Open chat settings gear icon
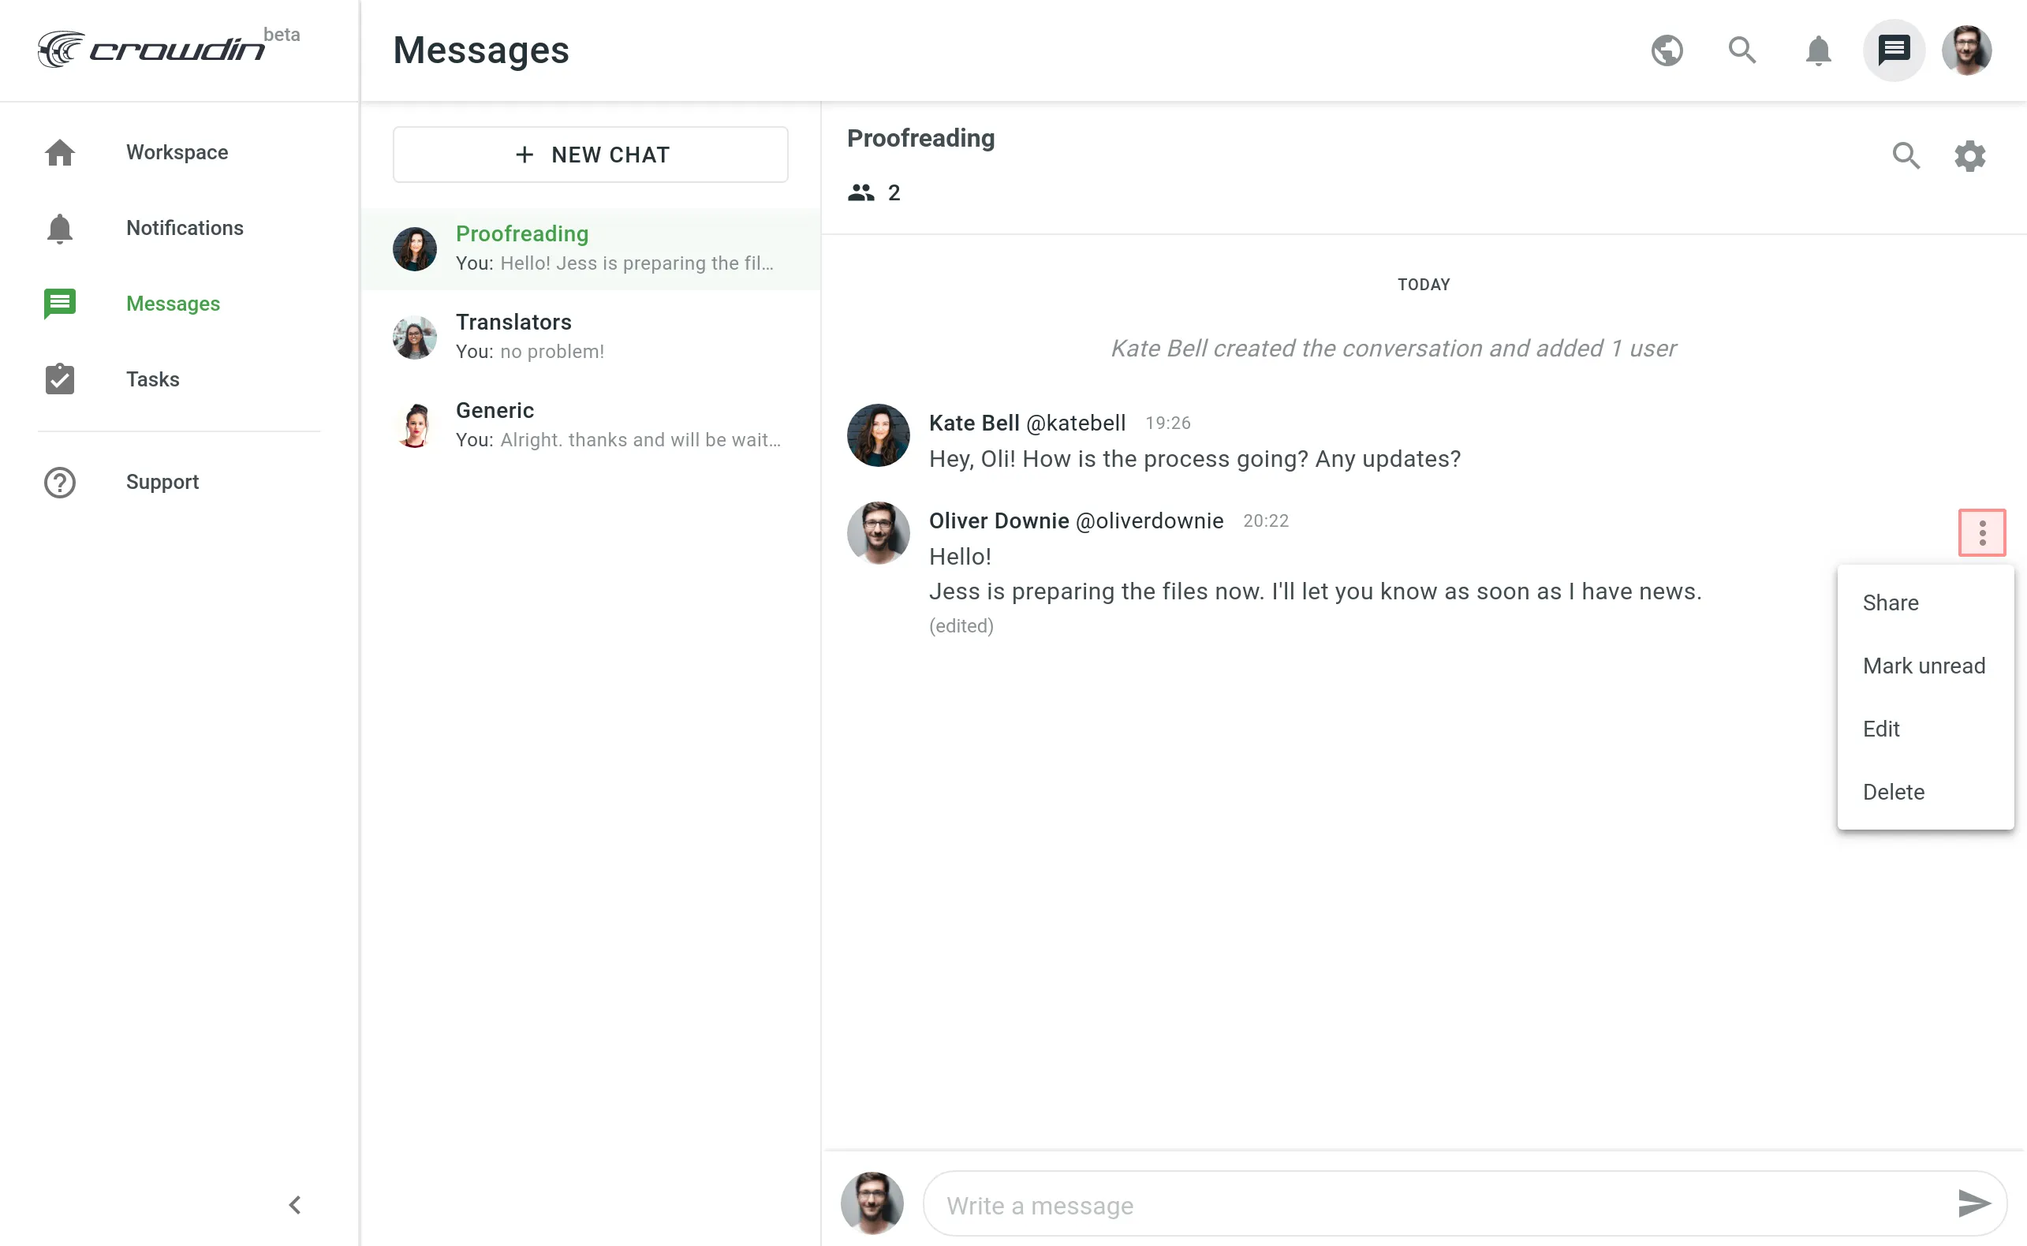The image size is (2027, 1246). 1970,155
